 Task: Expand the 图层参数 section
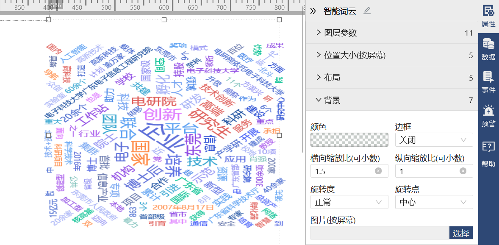[391, 33]
